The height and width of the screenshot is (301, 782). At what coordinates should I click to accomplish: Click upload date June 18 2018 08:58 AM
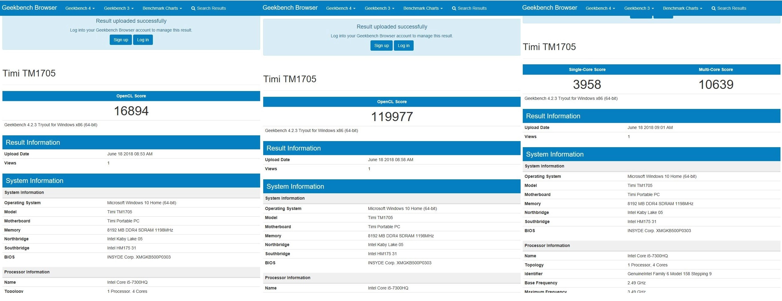391,160
